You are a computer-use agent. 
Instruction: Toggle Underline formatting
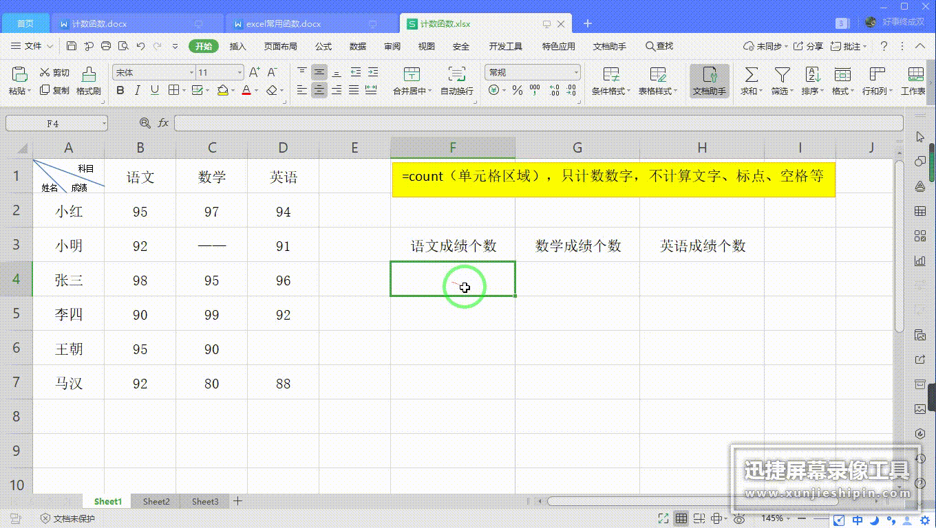[x=155, y=90]
